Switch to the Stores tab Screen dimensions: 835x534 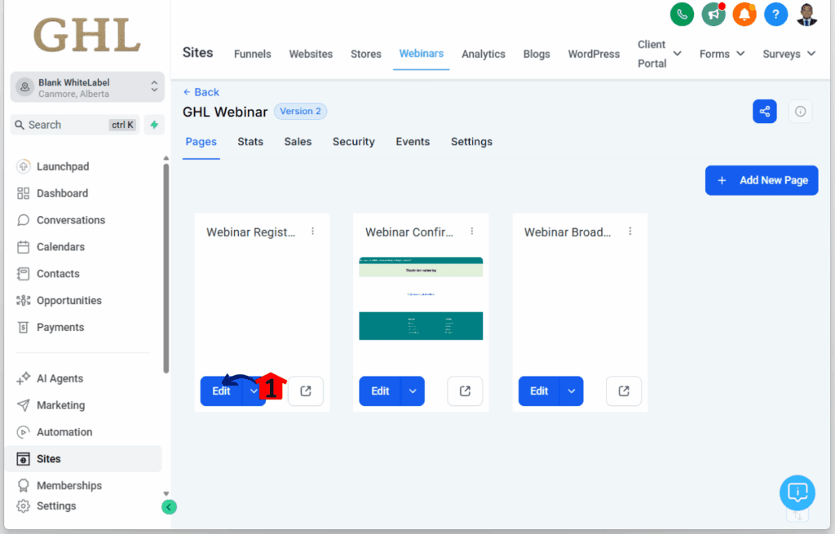coord(366,54)
